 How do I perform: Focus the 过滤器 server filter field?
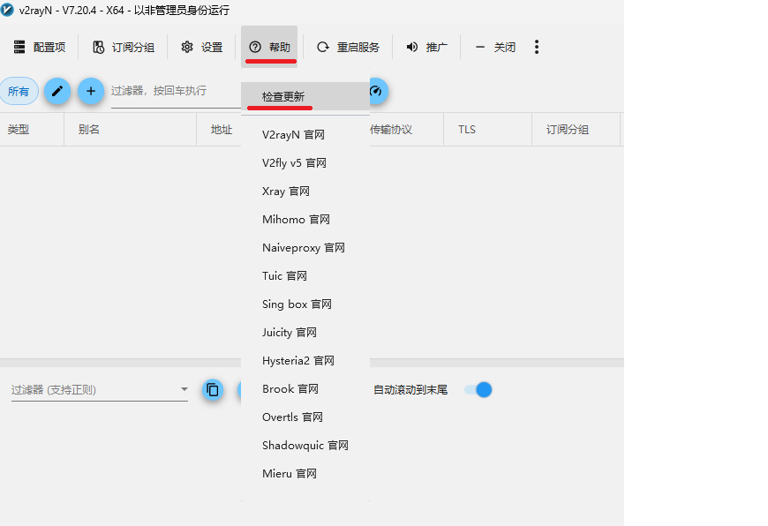[176, 91]
